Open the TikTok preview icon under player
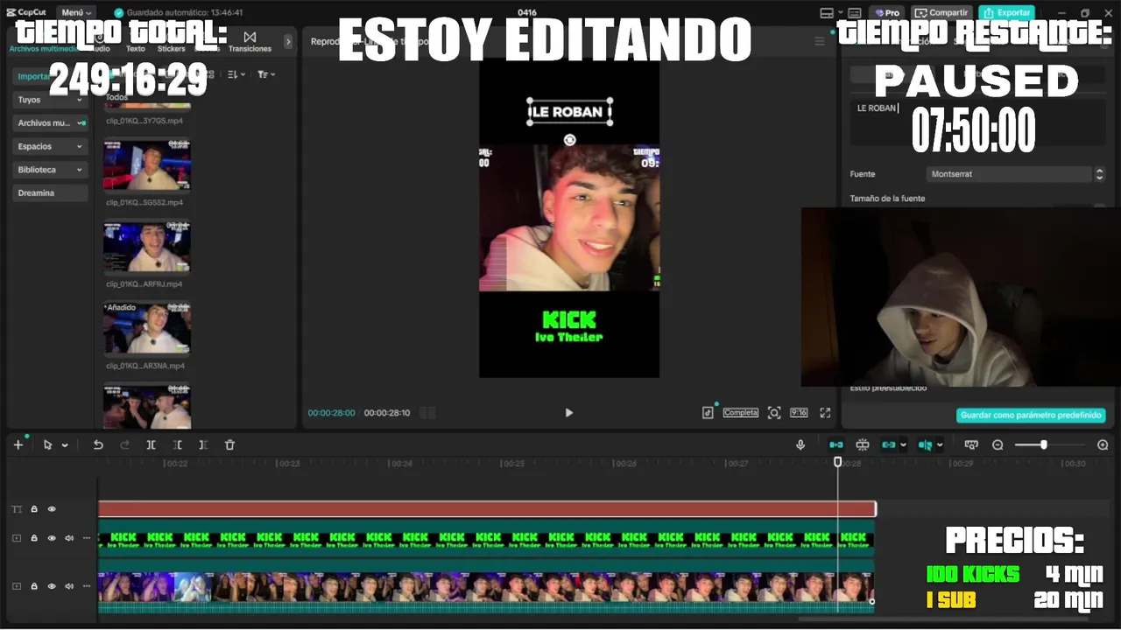 point(708,412)
